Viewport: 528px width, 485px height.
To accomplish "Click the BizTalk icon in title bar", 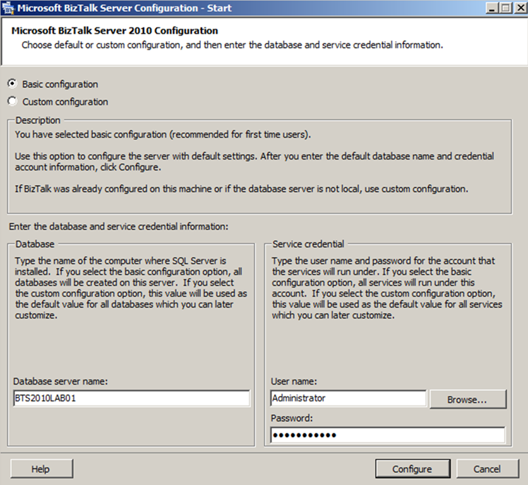I will coord(9,8).
